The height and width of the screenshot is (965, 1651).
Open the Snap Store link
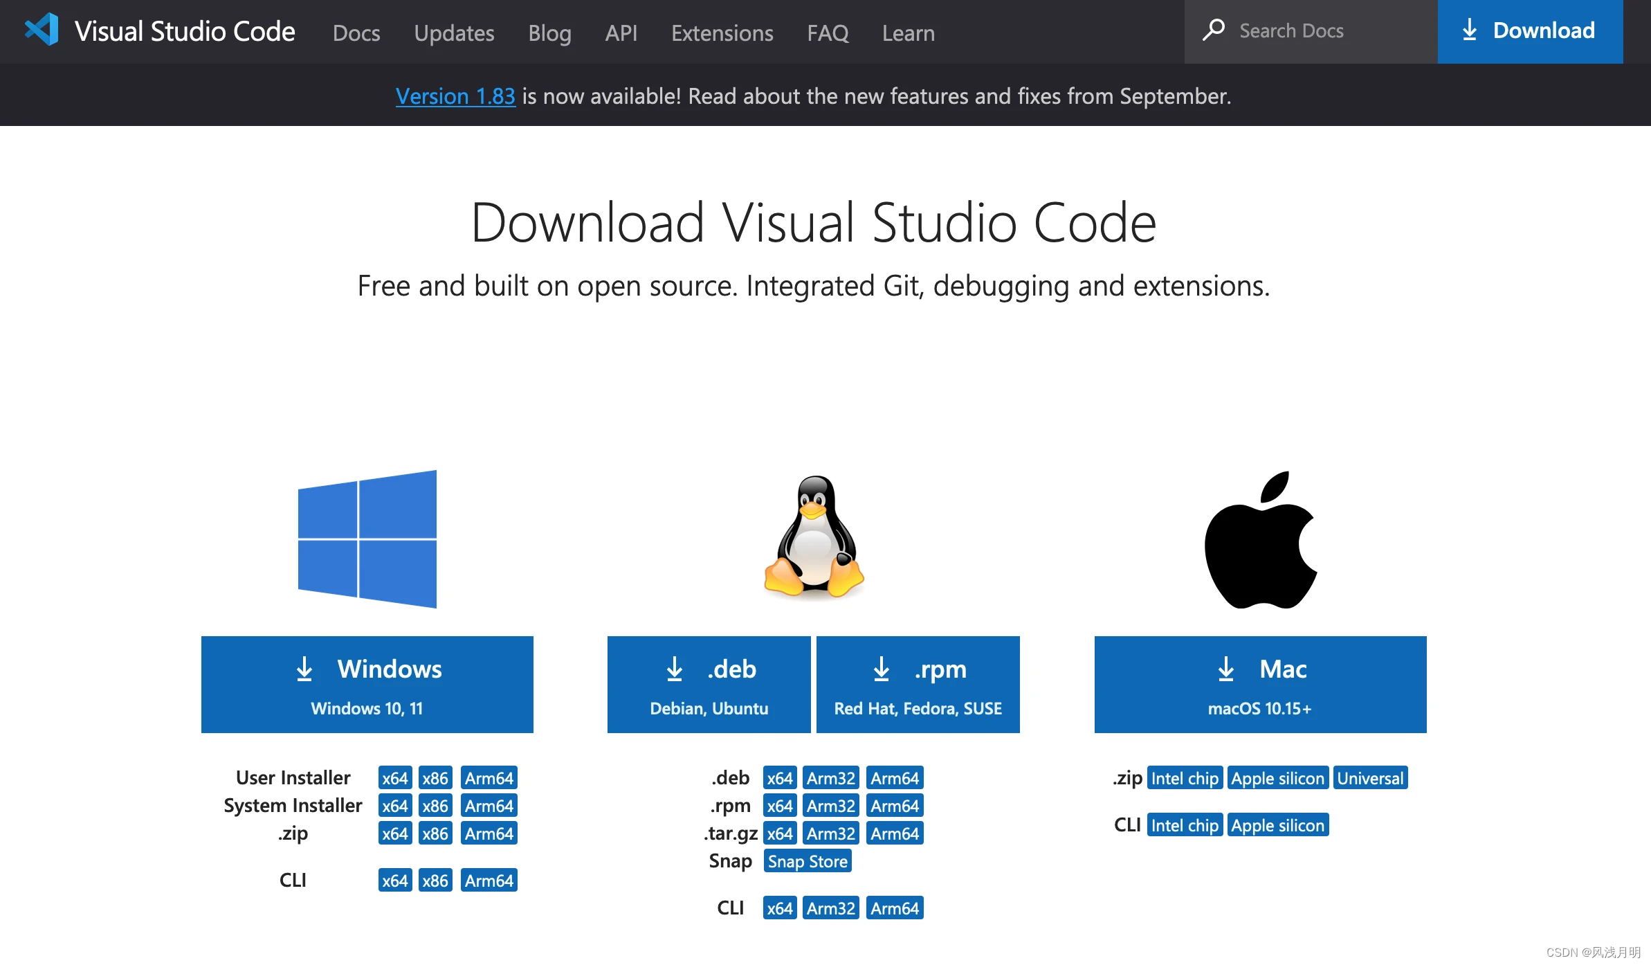(808, 861)
